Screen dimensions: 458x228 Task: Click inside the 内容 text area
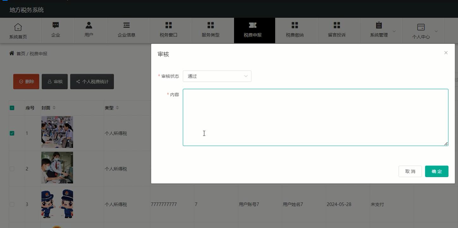315,117
